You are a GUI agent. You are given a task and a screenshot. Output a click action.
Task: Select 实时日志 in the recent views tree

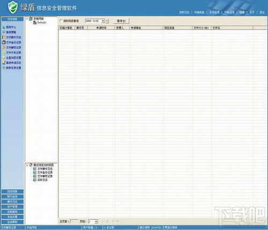[42, 180]
